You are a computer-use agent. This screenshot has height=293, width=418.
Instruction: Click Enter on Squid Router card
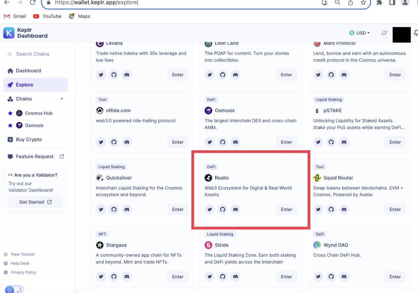(x=395, y=209)
